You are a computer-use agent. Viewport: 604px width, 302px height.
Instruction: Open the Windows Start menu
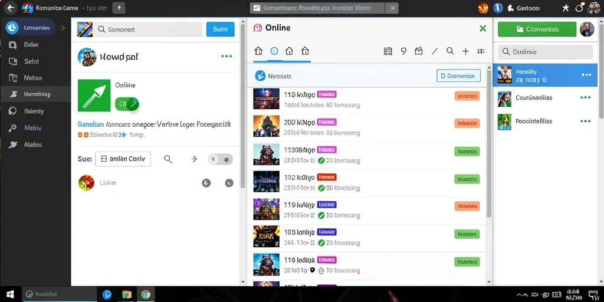pyautogui.click(x=11, y=295)
